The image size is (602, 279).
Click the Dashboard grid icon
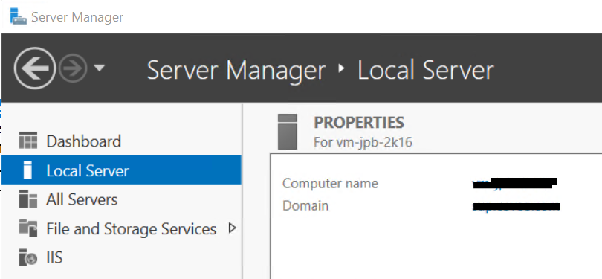(x=28, y=141)
